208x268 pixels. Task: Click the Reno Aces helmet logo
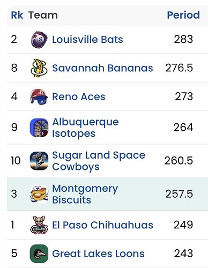pyautogui.click(x=39, y=96)
